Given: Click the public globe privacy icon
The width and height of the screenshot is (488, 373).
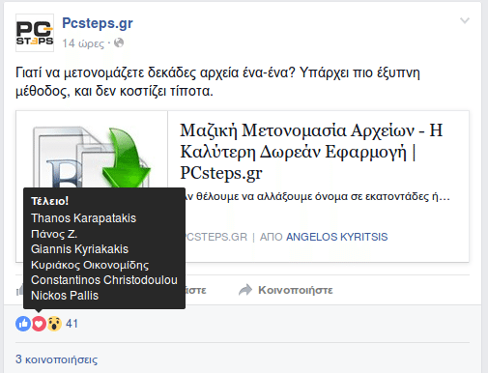Looking at the screenshot, I should (119, 43).
